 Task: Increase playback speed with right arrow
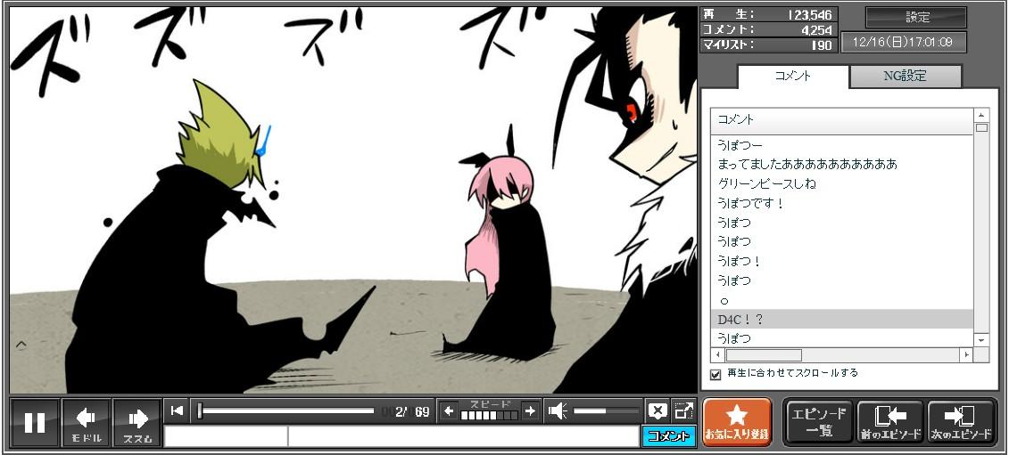(x=530, y=410)
